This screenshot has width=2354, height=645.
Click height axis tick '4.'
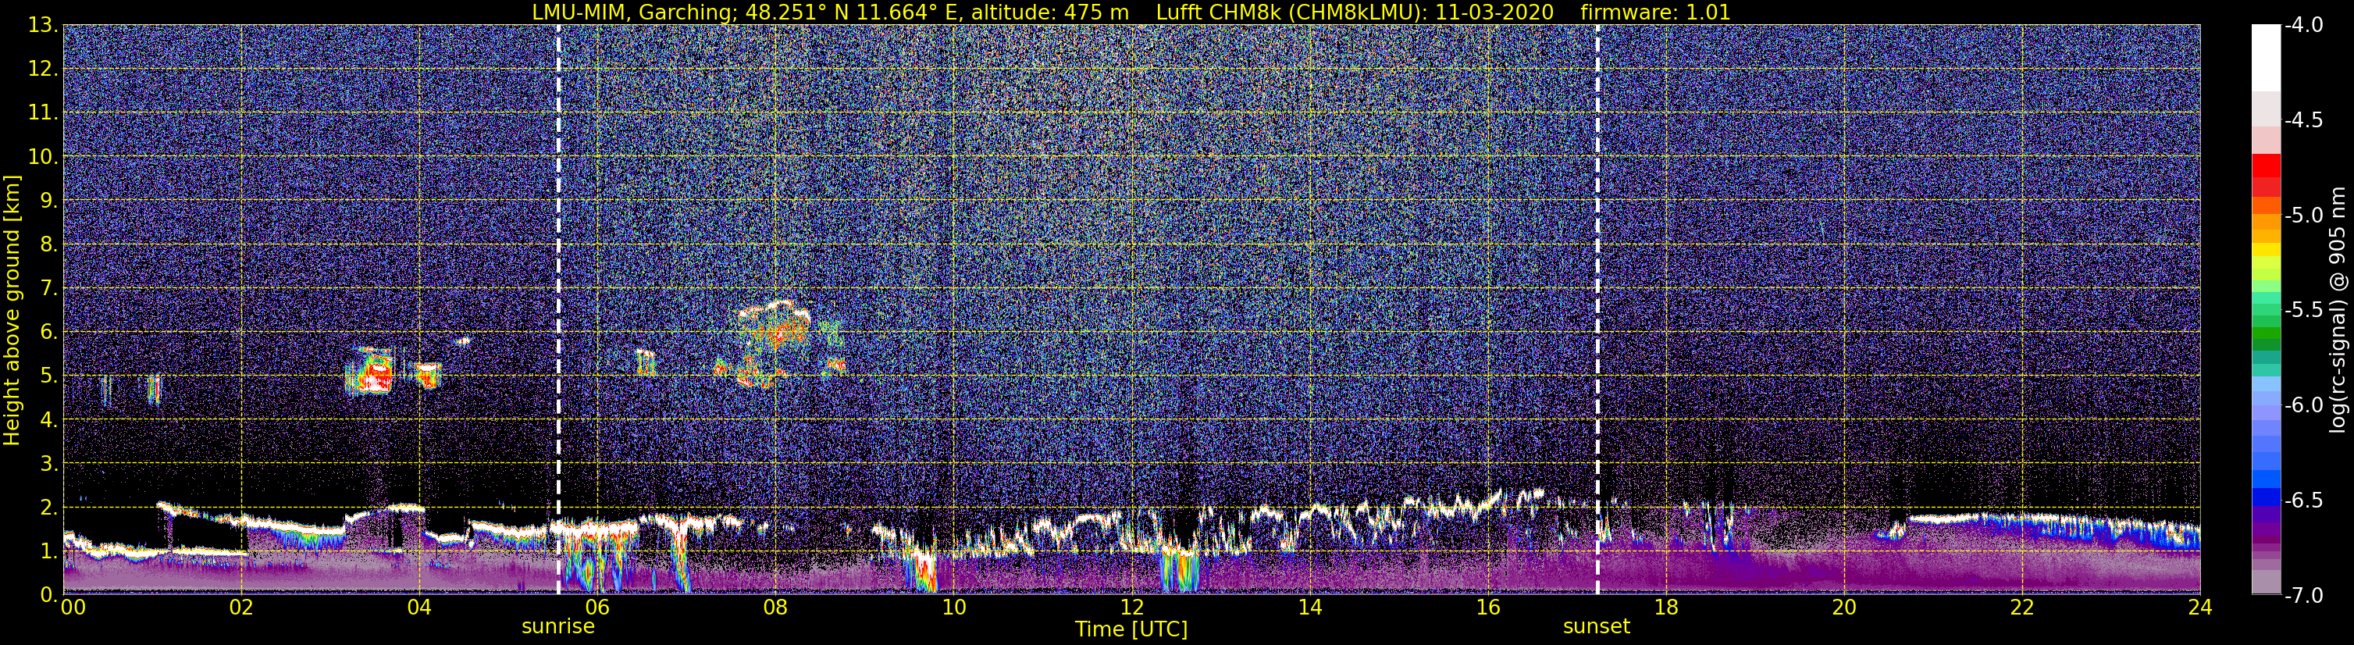point(48,419)
